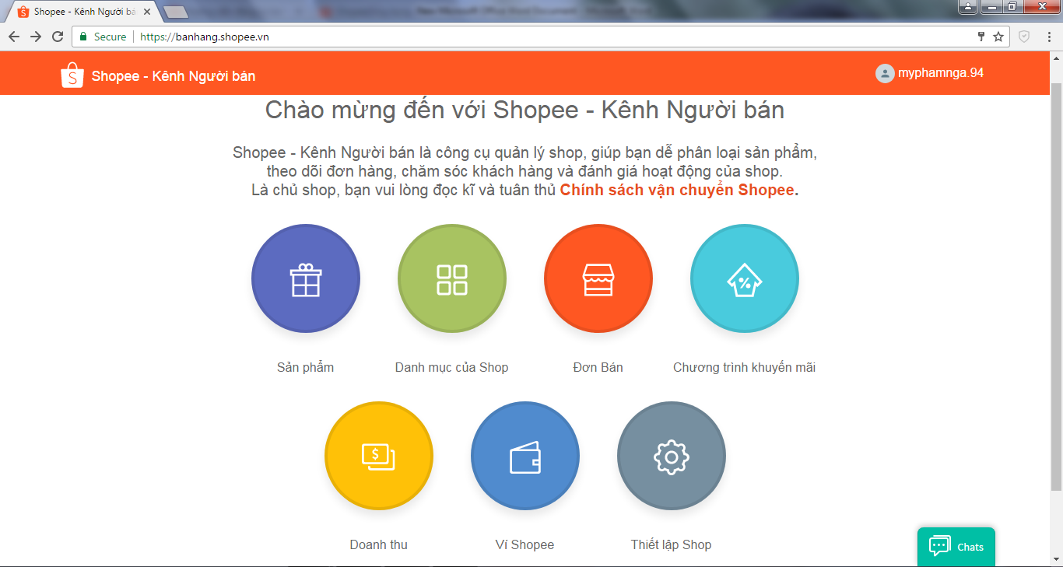Navigate back with the back arrow
This screenshot has width=1063, height=567.
(x=13, y=36)
